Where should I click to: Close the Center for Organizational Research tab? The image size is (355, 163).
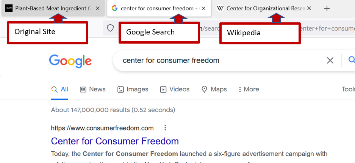pos(309,8)
